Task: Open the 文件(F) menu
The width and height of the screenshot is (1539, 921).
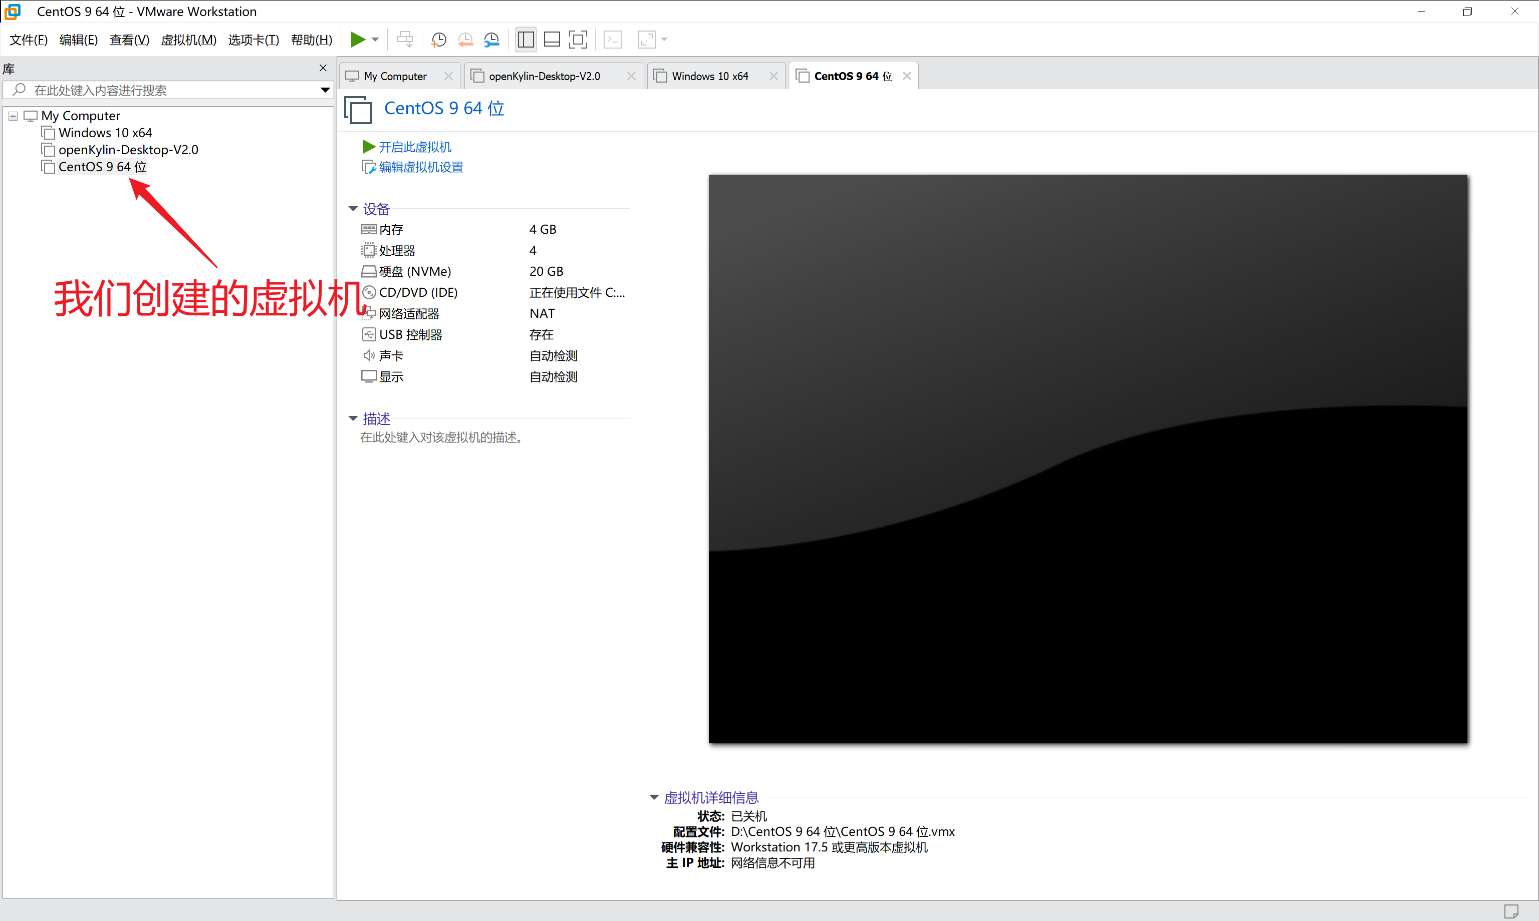Action: pos(29,40)
